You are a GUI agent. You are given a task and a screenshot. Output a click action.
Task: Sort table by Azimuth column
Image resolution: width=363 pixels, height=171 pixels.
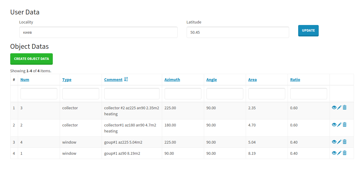click(x=172, y=80)
